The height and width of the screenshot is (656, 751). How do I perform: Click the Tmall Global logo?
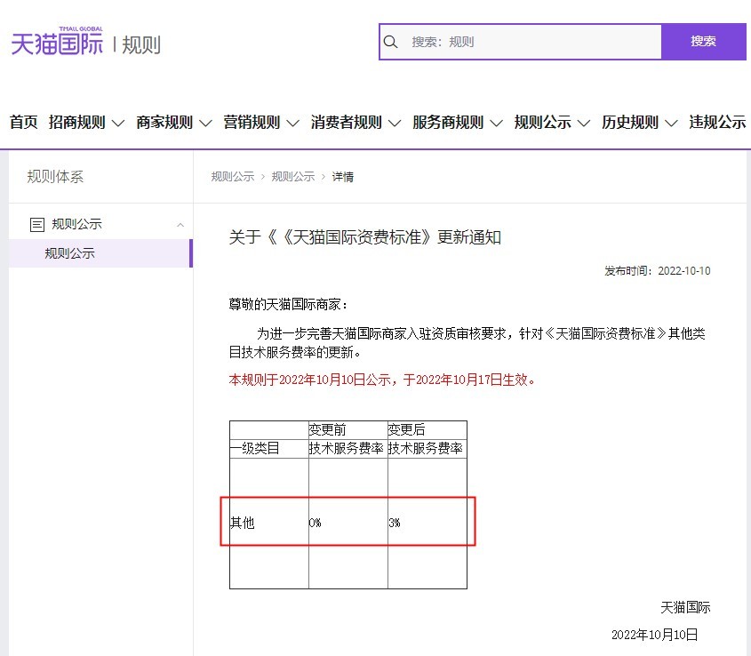(x=57, y=41)
